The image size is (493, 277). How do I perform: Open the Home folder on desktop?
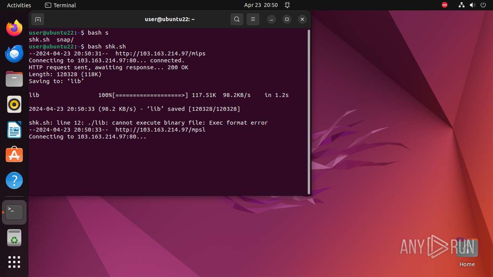coord(467,253)
